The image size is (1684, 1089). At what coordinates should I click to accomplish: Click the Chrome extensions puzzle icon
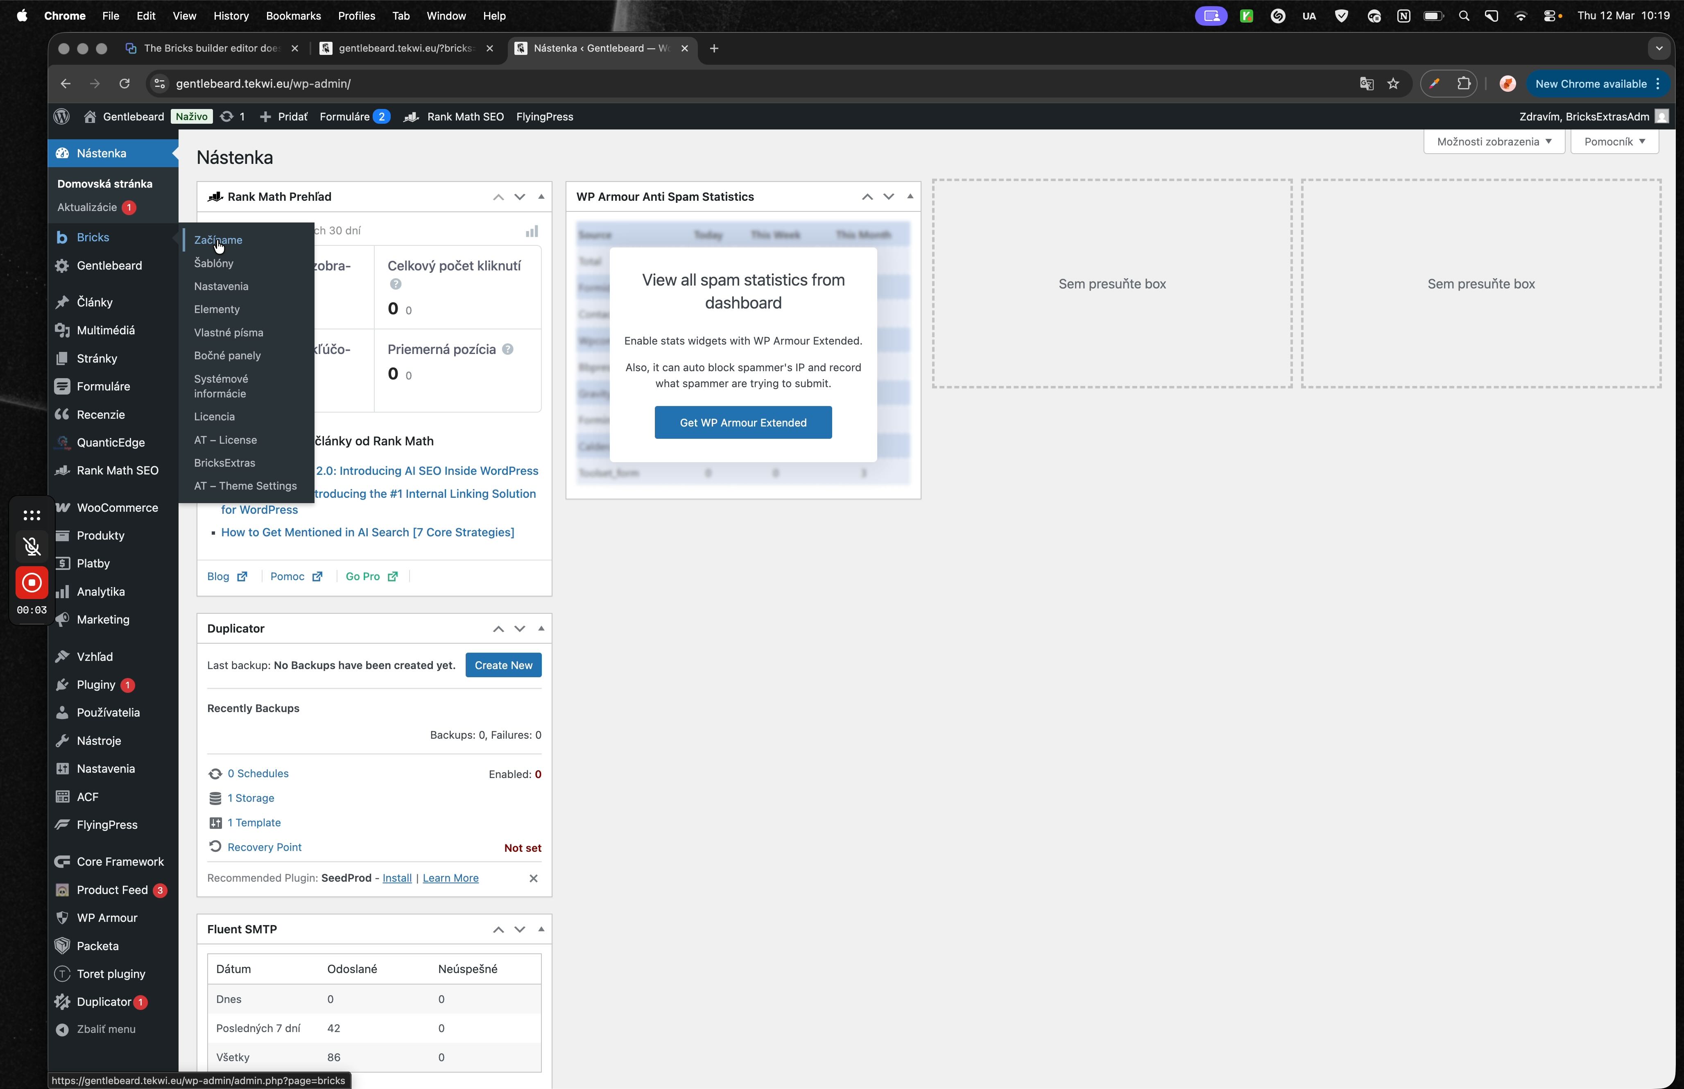pyautogui.click(x=1464, y=84)
